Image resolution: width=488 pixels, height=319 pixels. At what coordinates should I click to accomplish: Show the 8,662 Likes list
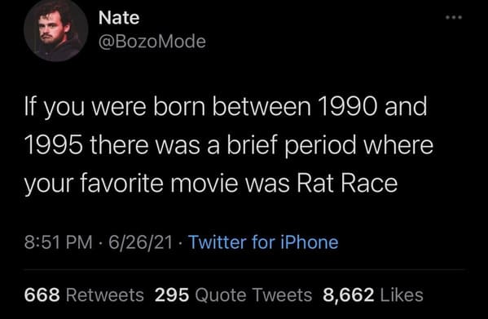(373, 295)
